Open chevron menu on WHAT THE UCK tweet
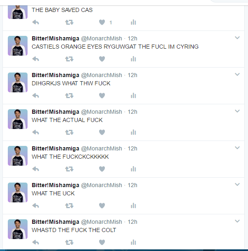 point(237,185)
